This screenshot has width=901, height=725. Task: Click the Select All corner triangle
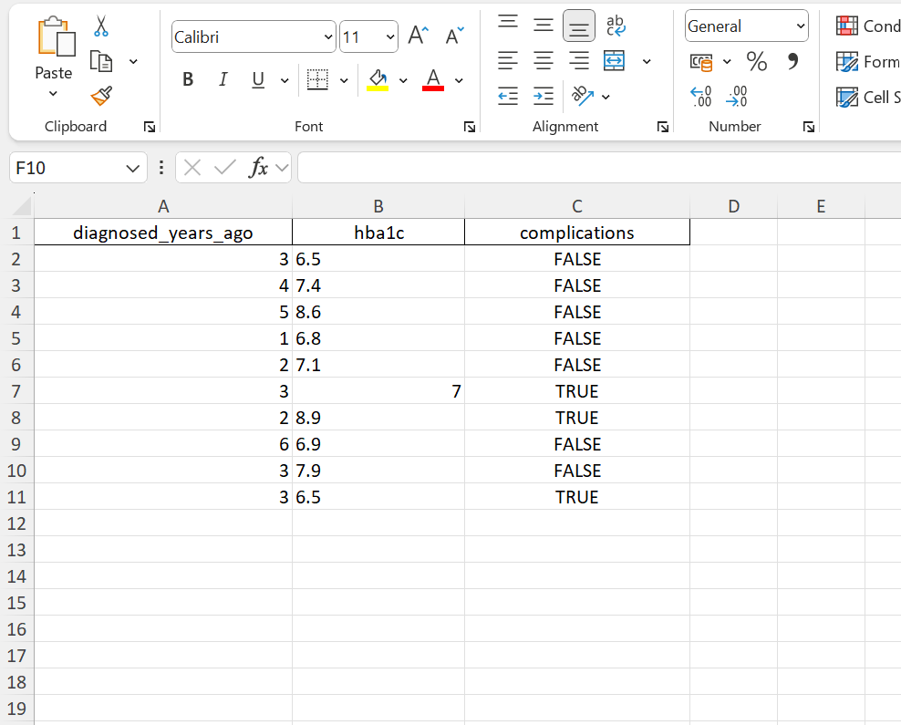click(22, 206)
